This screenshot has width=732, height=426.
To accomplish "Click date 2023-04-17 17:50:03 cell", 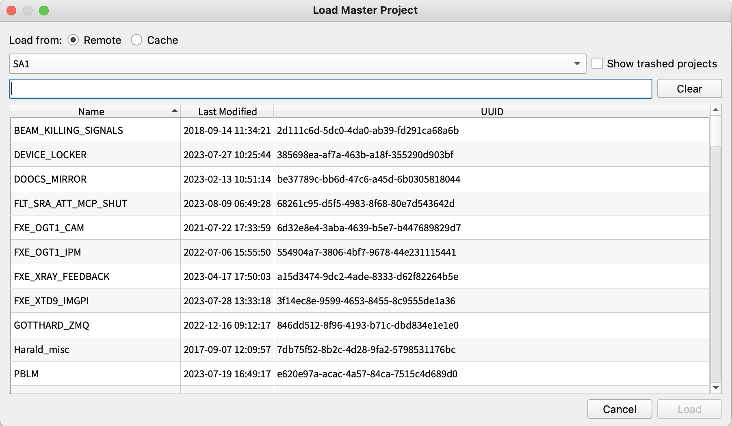I will click(x=227, y=276).
